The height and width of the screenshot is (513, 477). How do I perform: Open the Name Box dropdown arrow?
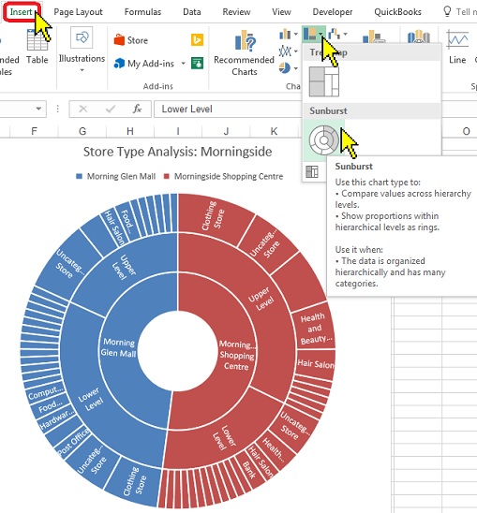pos(38,109)
